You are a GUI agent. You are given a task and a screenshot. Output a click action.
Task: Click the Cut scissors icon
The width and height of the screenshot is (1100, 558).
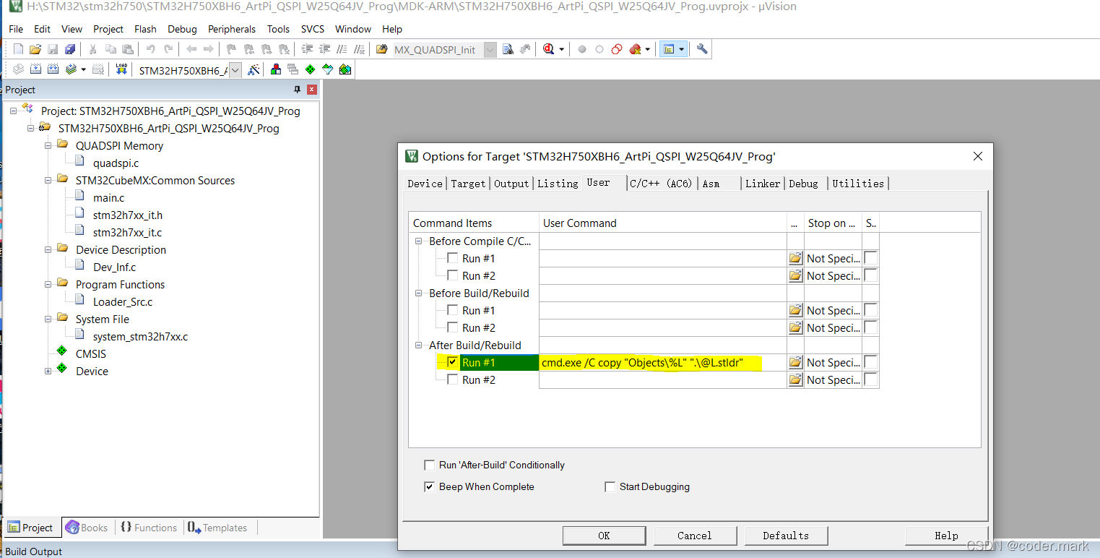click(92, 49)
